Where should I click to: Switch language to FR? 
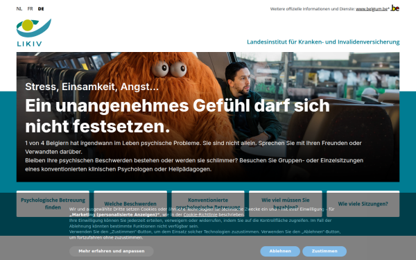pyautogui.click(x=30, y=9)
